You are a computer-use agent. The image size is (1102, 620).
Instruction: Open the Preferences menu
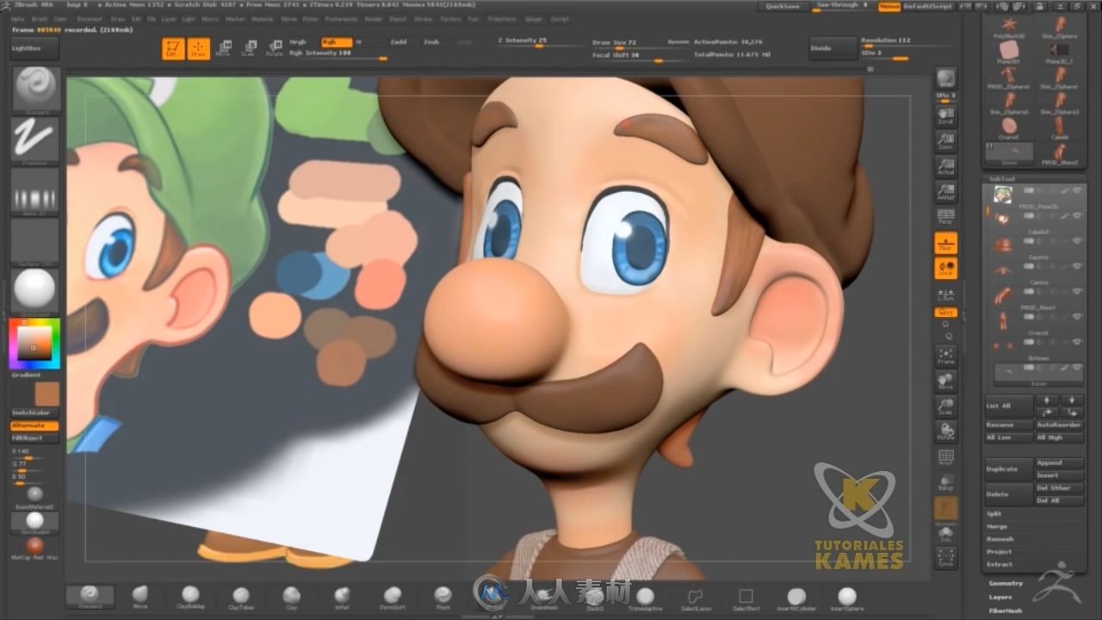[x=343, y=18]
